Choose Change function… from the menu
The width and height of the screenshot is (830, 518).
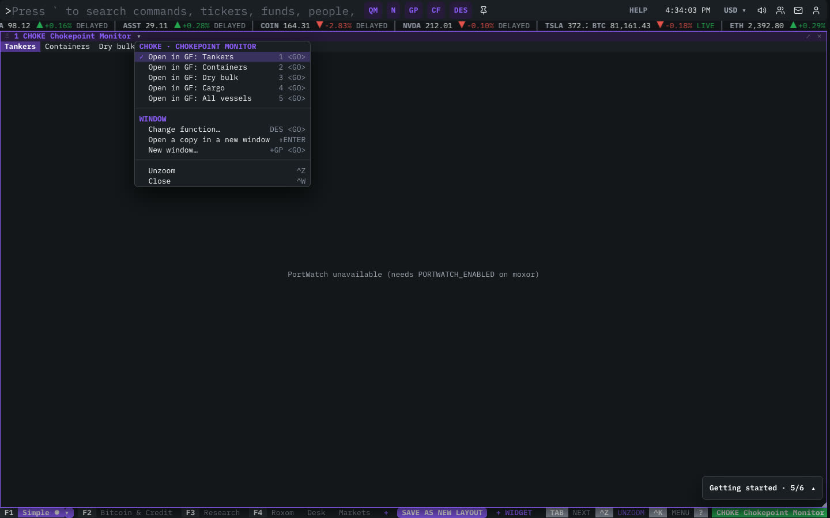pos(222,129)
